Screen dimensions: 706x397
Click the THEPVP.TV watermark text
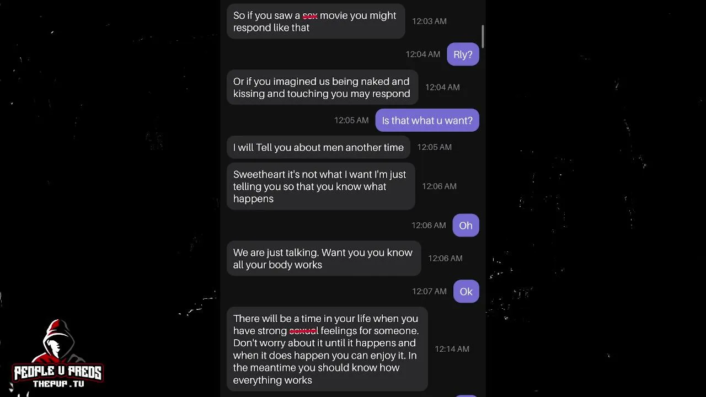point(58,384)
